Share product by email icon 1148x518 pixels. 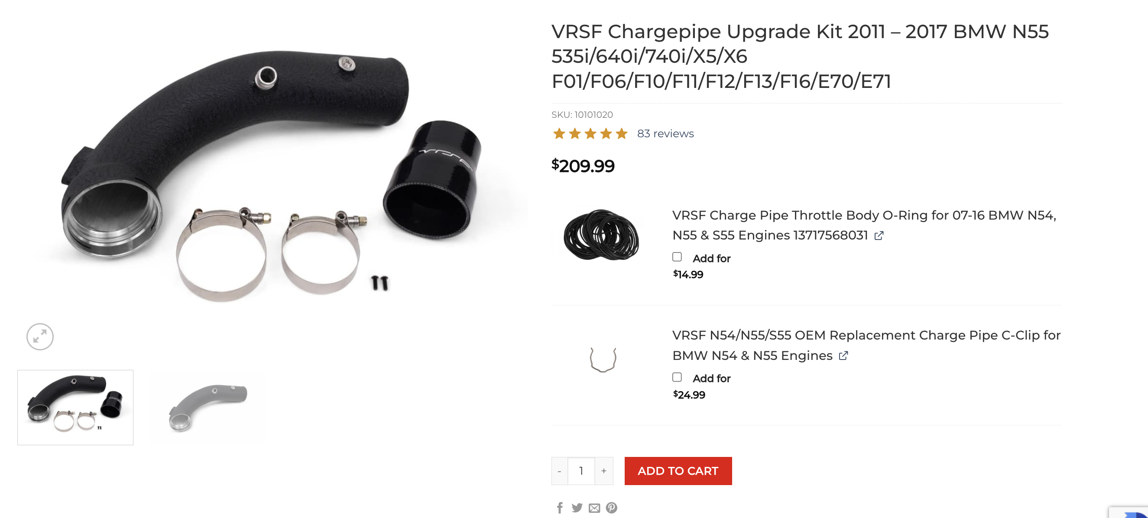coord(594,508)
